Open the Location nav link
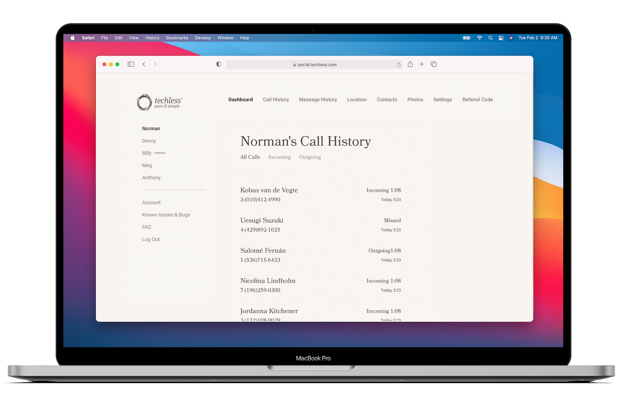Viewport: 625px width, 395px height. 357,100
